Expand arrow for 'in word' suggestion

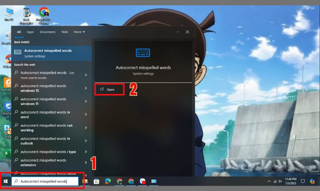point(86,115)
